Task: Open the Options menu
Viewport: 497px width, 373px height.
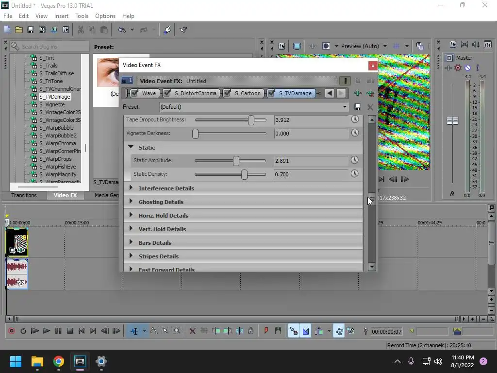Action: [105, 16]
